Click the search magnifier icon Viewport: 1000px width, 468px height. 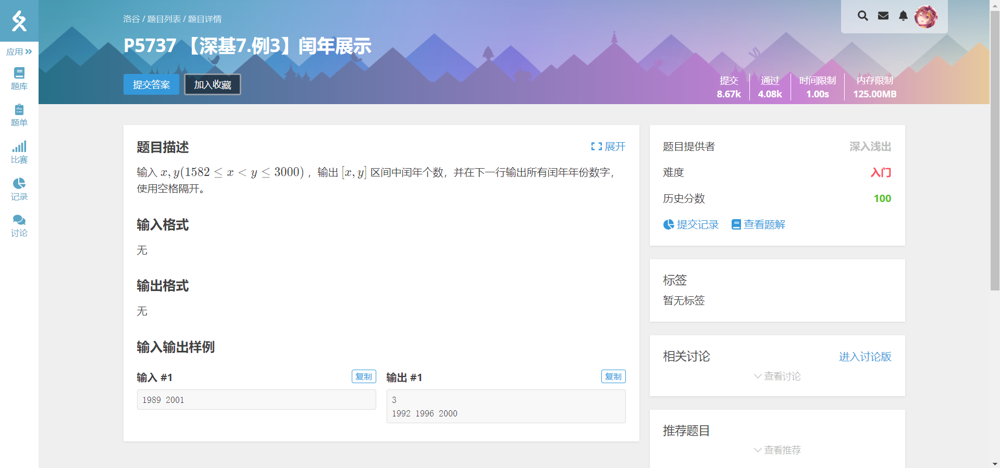point(863,16)
